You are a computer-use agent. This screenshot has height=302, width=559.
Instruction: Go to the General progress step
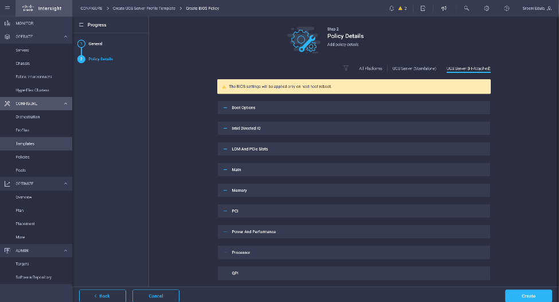pyautogui.click(x=95, y=44)
